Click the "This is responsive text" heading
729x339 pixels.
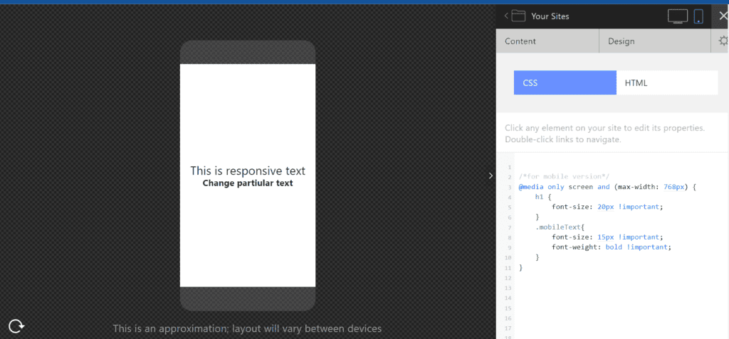click(x=247, y=171)
